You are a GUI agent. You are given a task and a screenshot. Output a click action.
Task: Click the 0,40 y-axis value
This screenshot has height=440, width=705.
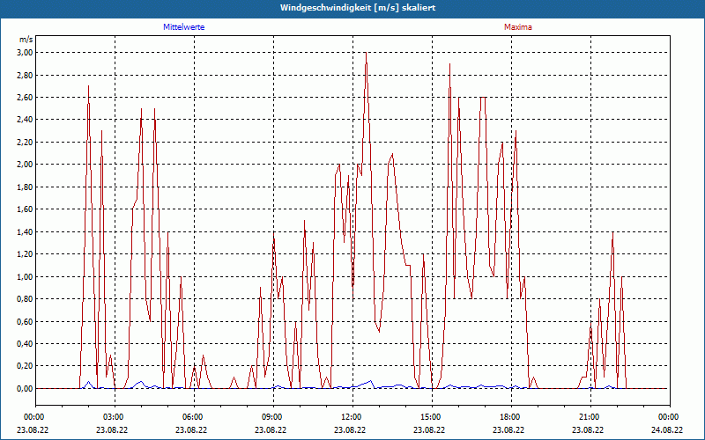[x=26, y=344]
